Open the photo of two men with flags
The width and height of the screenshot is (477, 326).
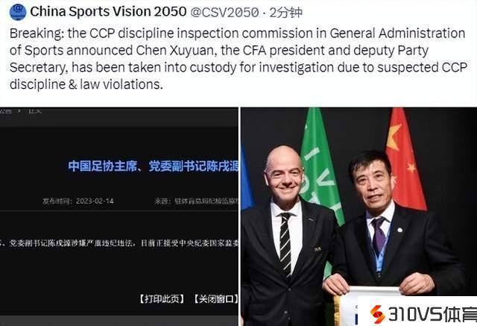click(359, 216)
